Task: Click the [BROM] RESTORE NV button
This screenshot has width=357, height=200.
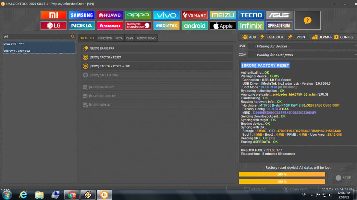Action: pos(157,96)
